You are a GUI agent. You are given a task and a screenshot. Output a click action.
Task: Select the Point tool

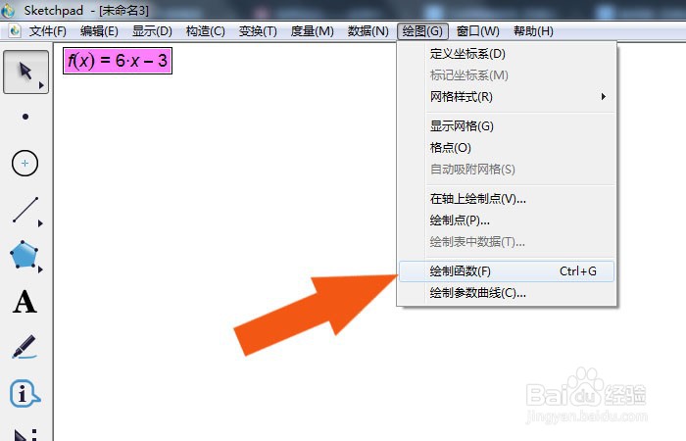click(25, 117)
